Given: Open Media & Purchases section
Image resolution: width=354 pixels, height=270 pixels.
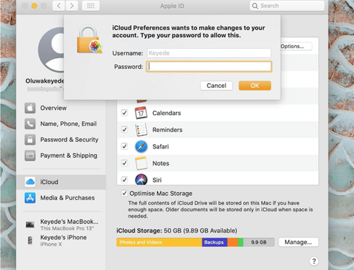Looking at the screenshot, I should pos(61,198).
